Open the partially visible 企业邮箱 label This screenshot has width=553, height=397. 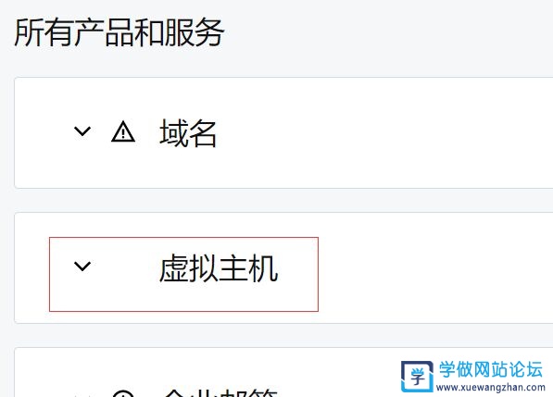220,392
